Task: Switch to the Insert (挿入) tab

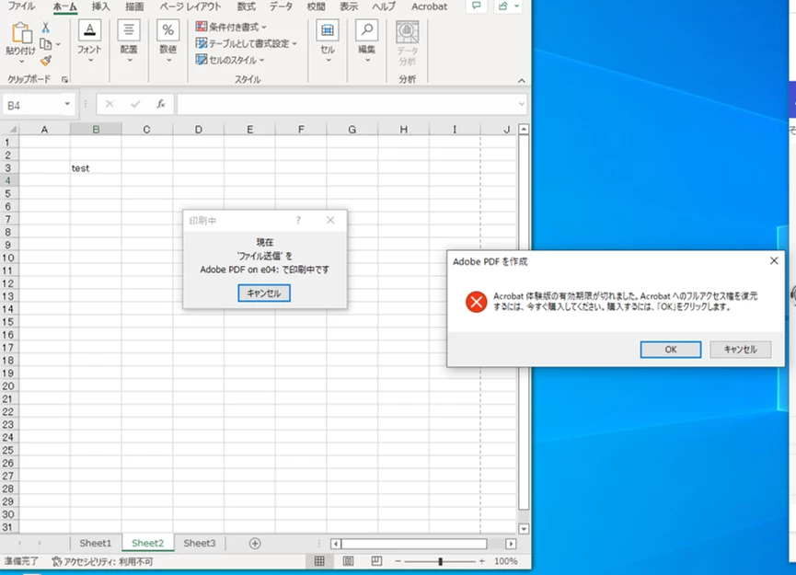Action: [x=100, y=6]
